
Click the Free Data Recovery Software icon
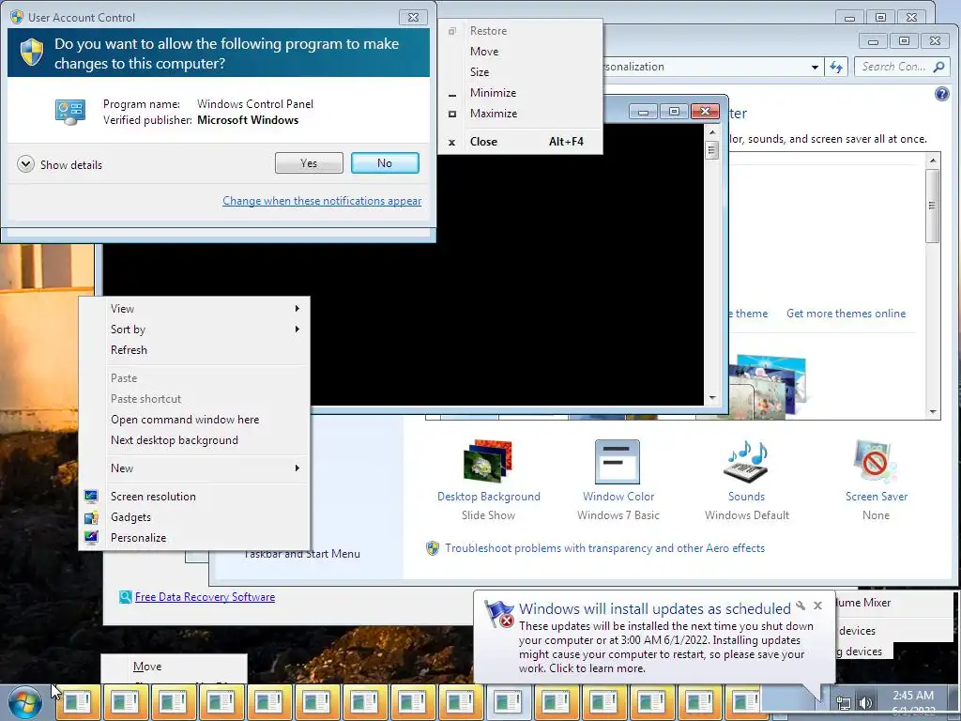pyautogui.click(x=125, y=596)
